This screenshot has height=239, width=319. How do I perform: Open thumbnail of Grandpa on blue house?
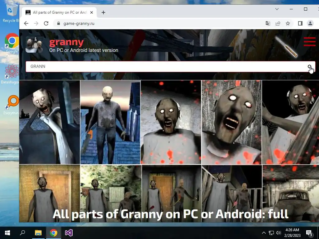110,122
